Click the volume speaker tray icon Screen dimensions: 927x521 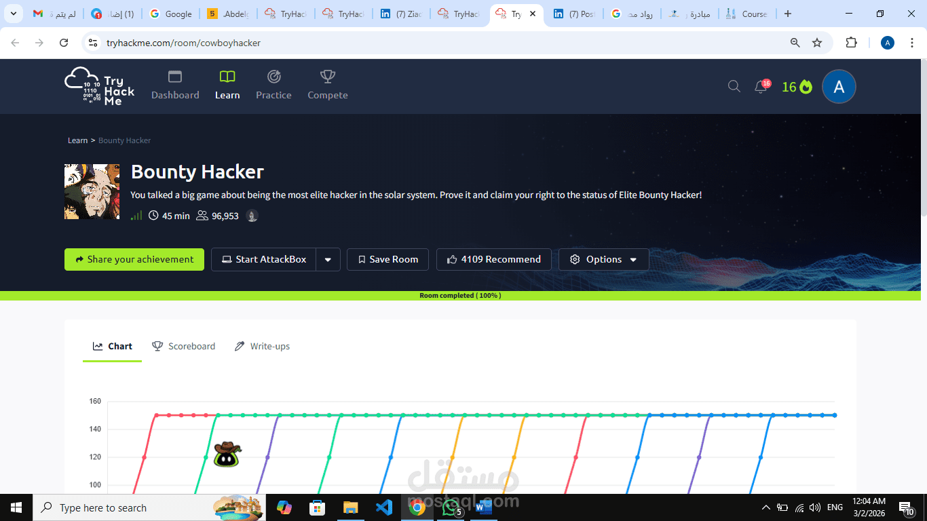pyautogui.click(x=816, y=507)
